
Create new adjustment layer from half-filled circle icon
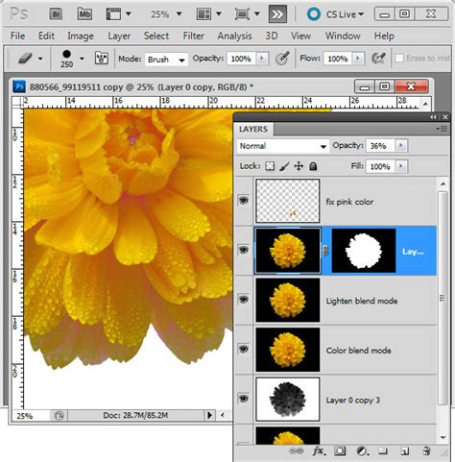coord(362,451)
